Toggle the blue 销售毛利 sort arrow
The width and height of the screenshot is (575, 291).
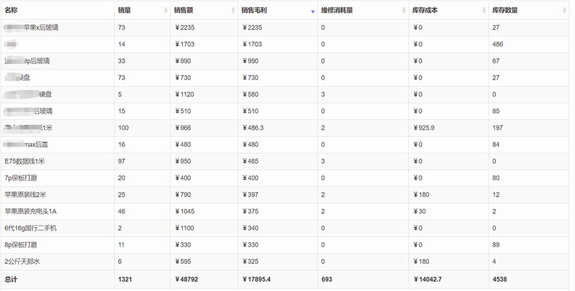point(313,12)
